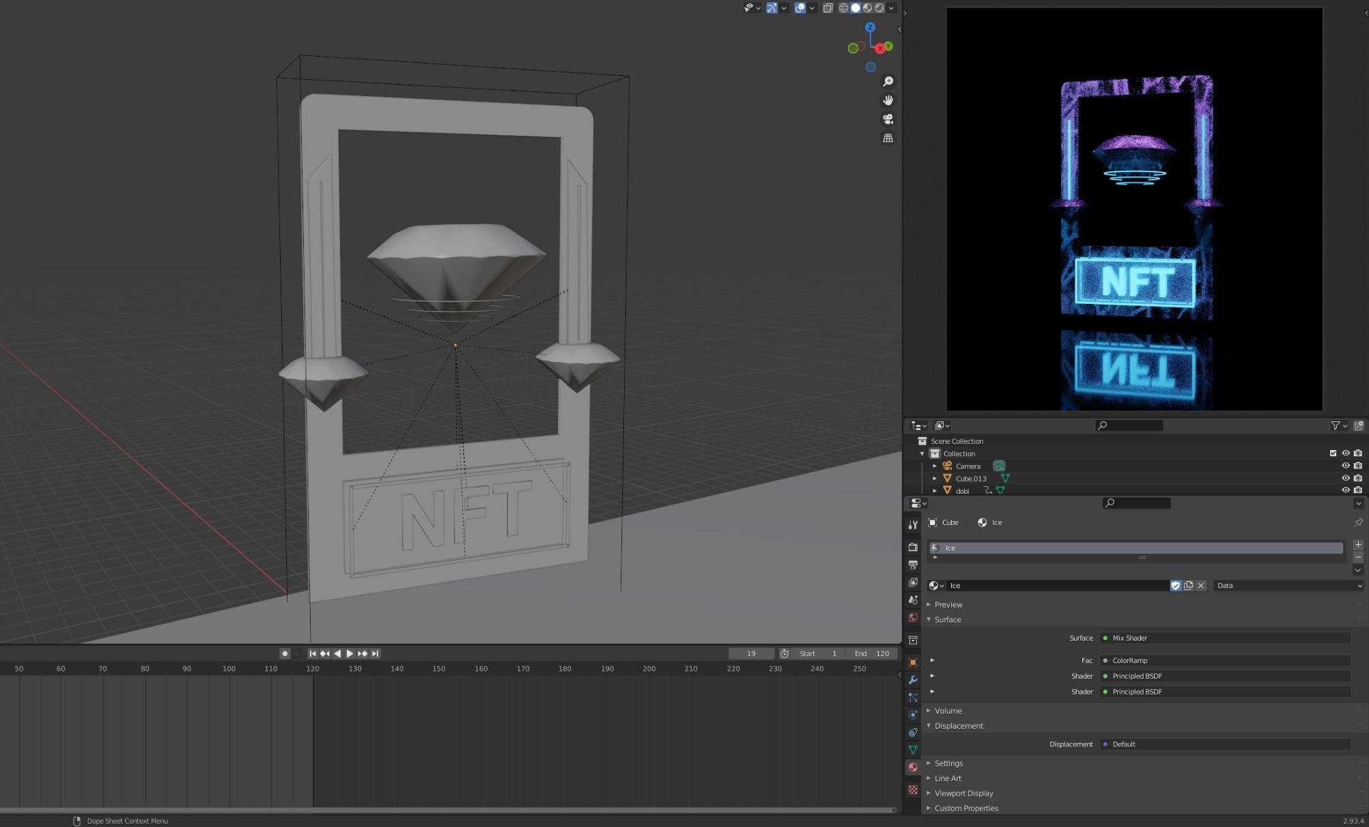Click the zoom magnifier viewport navigation icon
The width and height of the screenshot is (1369, 827).
point(888,81)
